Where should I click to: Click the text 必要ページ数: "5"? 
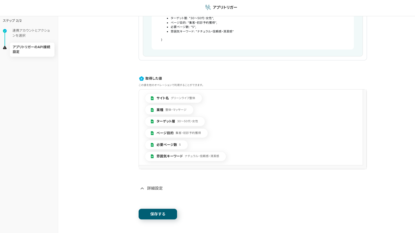click(183, 27)
